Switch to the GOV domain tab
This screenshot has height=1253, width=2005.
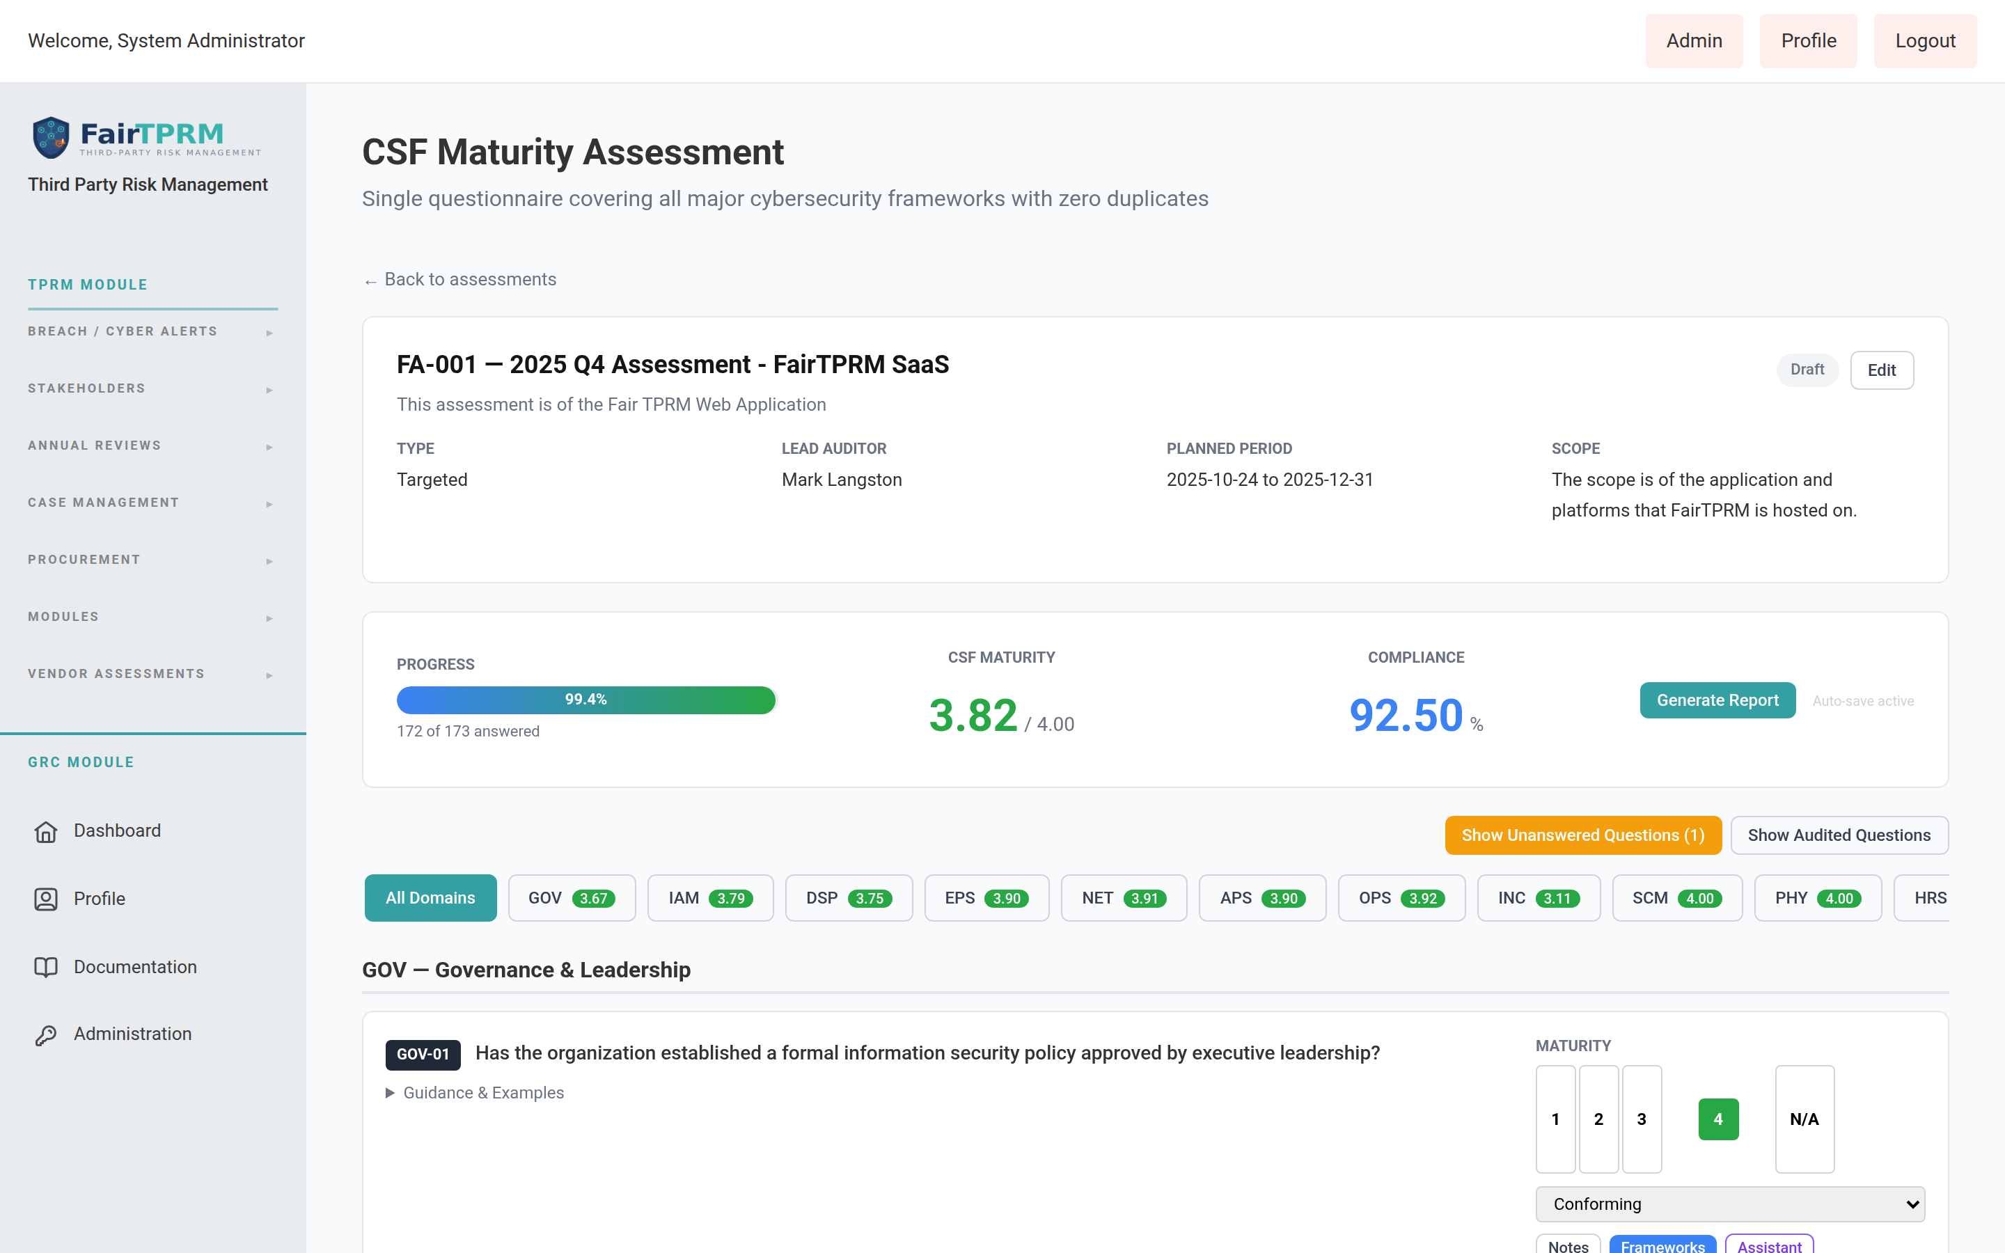pos(572,898)
